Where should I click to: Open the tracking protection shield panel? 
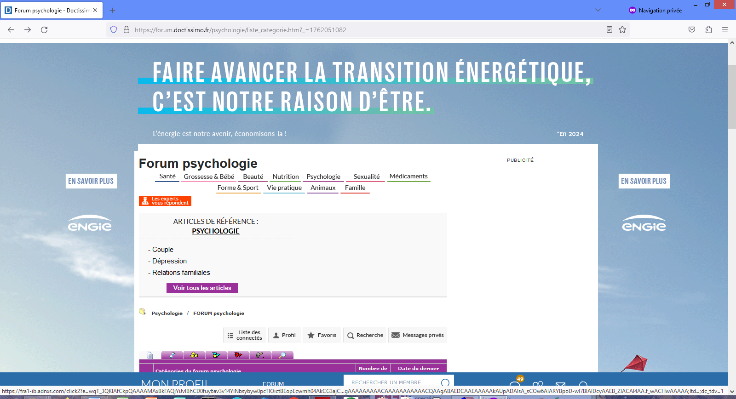pos(114,30)
